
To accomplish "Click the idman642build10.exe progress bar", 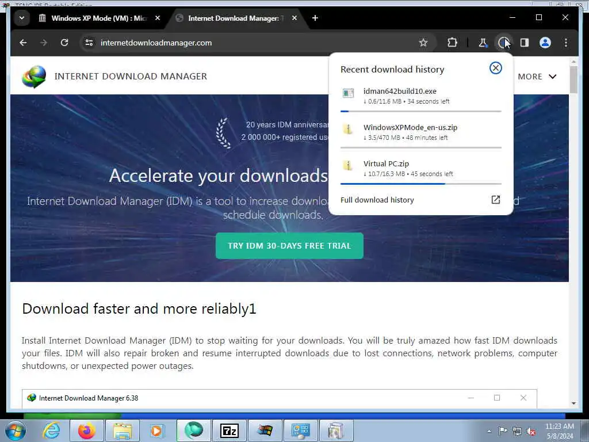I will [x=420, y=111].
